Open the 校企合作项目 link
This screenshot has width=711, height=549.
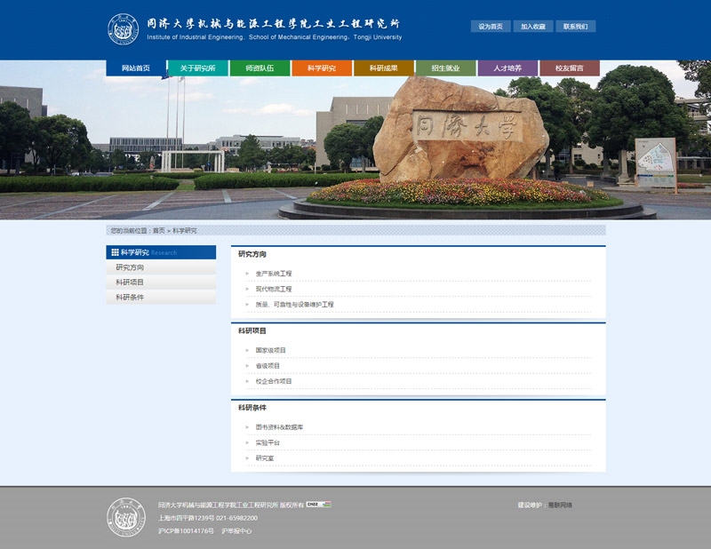[x=274, y=381]
